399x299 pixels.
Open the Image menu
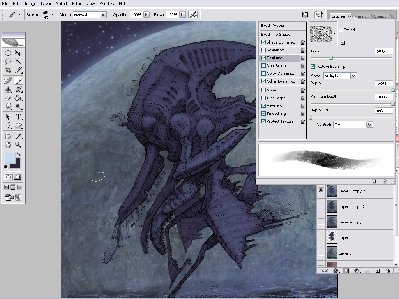click(x=30, y=4)
